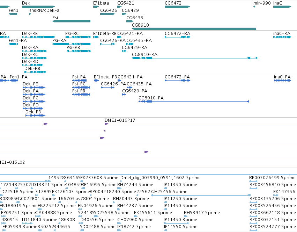
Task: Open the RP003076499.5prime EST
Action: pyautogui.click(x=253, y=181)
